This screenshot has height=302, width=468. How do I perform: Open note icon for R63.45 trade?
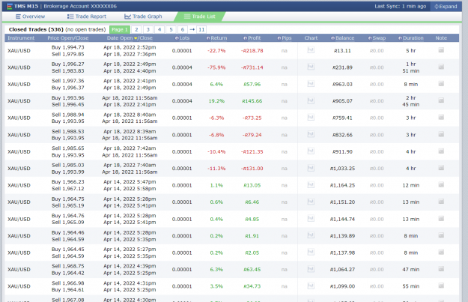click(x=441, y=269)
